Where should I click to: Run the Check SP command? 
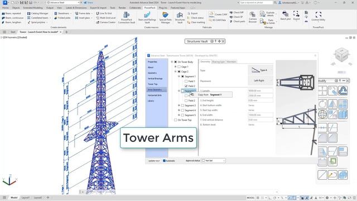(237, 17)
